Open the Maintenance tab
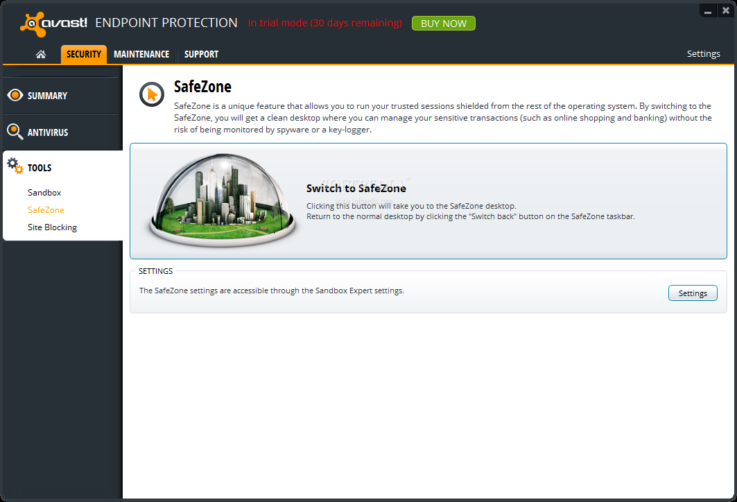 coord(141,54)
